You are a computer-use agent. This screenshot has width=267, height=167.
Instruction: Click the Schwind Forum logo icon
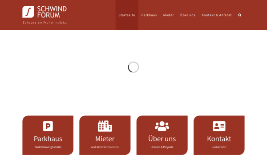(x=28, y=12)
